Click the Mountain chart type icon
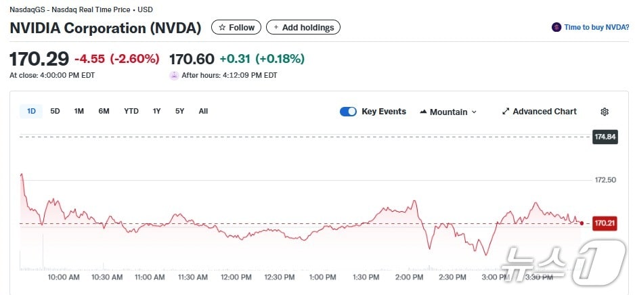635x295 pixels. pyautogui.click(x=423, y=112)
